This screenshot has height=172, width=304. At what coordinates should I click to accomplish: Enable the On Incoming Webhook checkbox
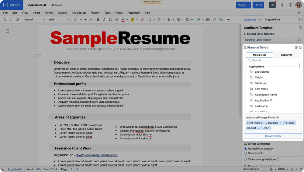tap(245, 160)
